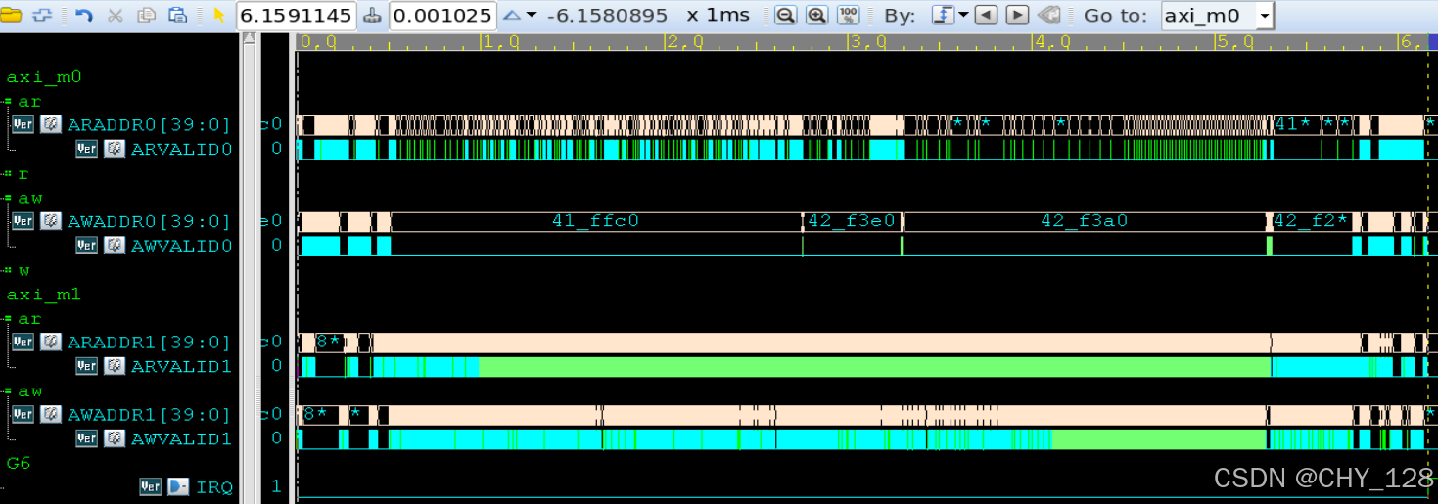Click the edit icon beside AWVALID1
This screenshot has height=504, width=1438.
tap(115, 438)
